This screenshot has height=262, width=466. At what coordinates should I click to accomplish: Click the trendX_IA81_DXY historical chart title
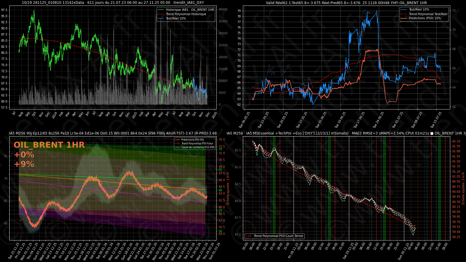pyautogui.click(x=113, y=3)
